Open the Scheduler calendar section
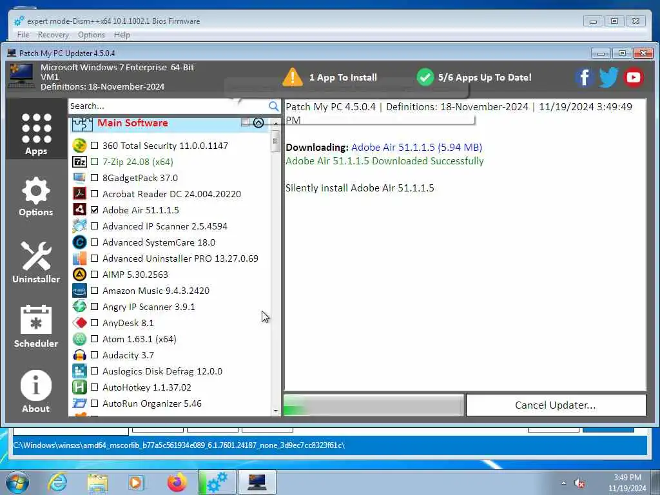 click(36, 327)
